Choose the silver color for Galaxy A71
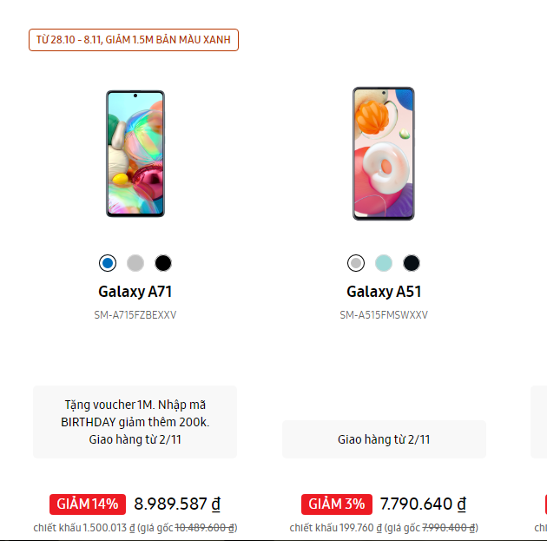547x547 pixels. [x=135, y=262]
